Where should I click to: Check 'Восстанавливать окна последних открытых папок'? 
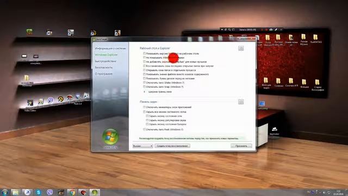pyautogui.click(x=145, y=66)
